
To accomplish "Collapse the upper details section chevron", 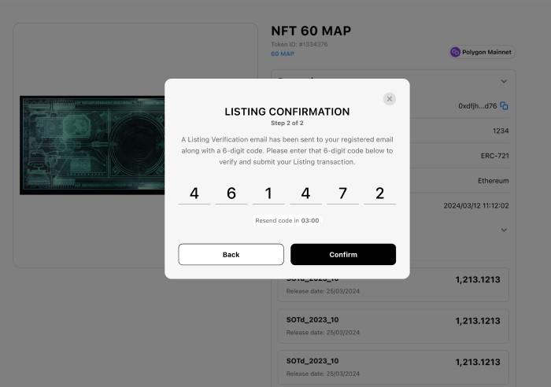I will (x=504, y=81).
